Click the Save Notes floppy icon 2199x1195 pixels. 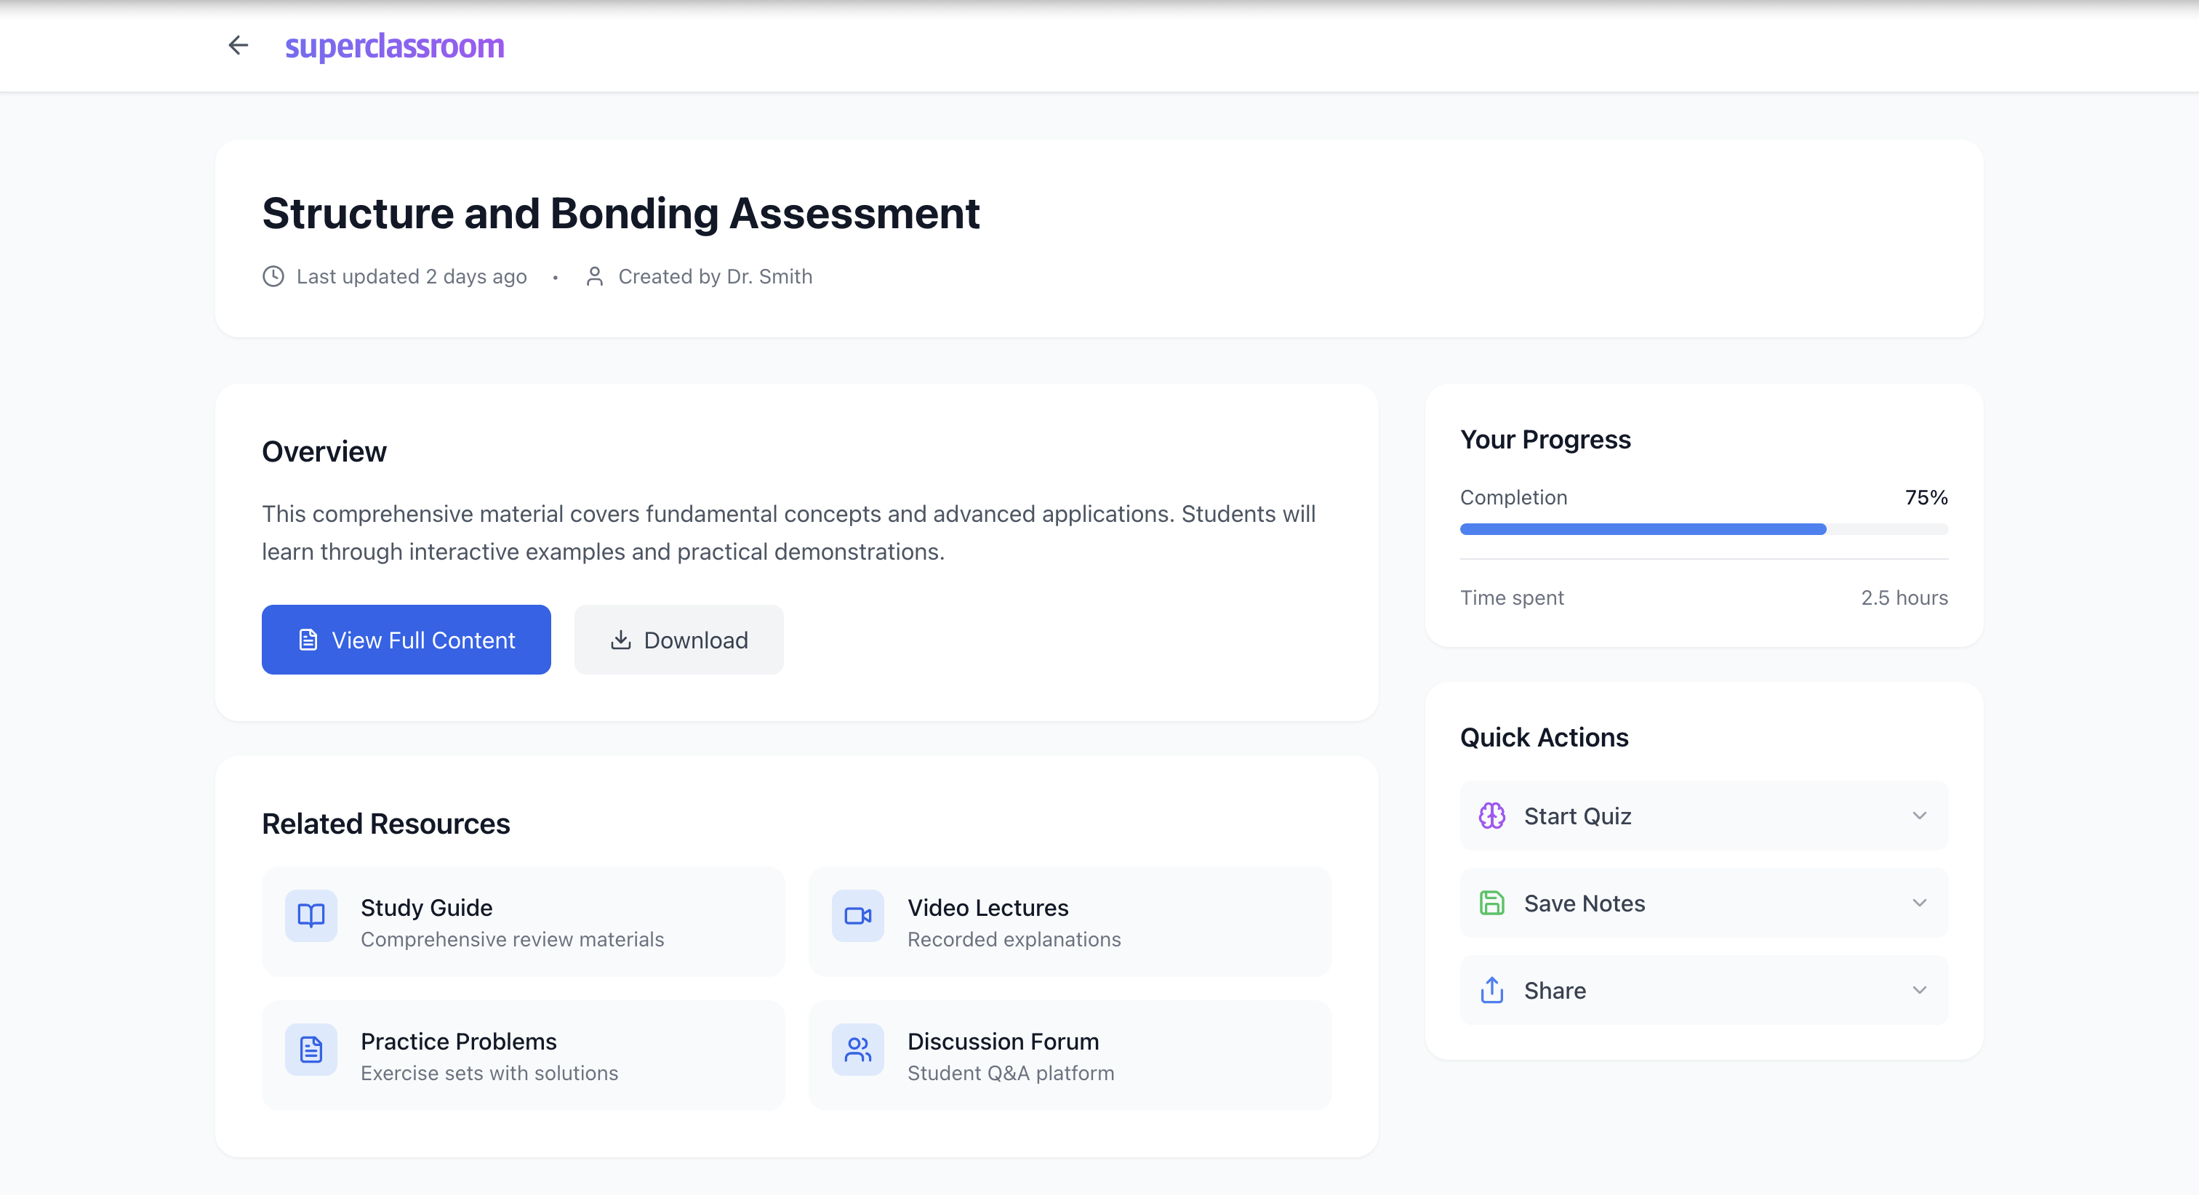click(x=1491, y=903)
